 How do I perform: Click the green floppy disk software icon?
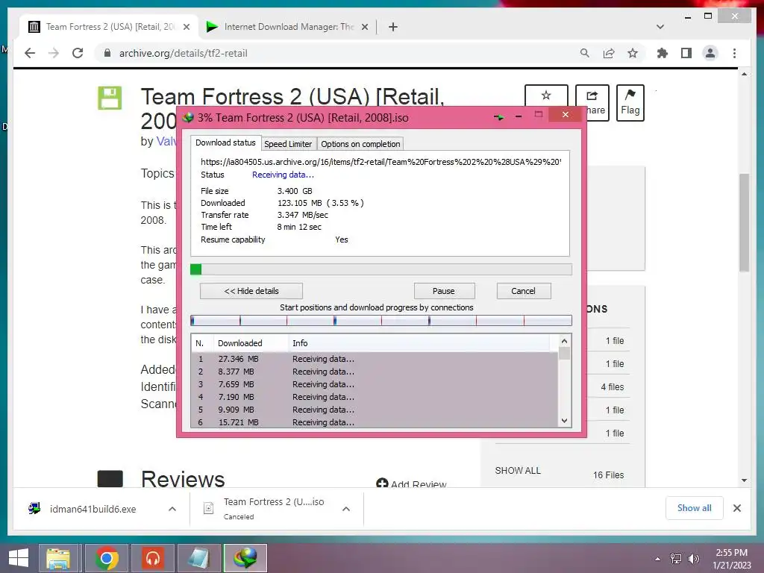(110, 98)
